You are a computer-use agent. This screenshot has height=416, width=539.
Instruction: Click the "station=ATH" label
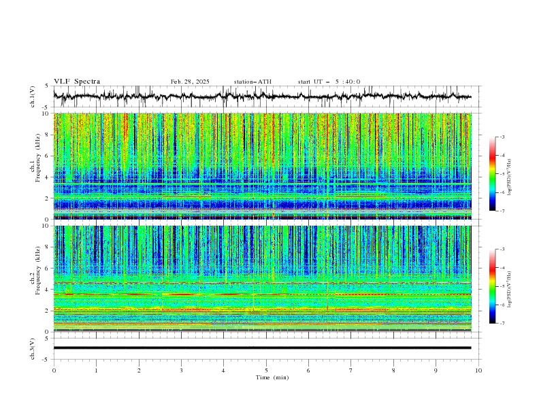[x=252, y=82]
